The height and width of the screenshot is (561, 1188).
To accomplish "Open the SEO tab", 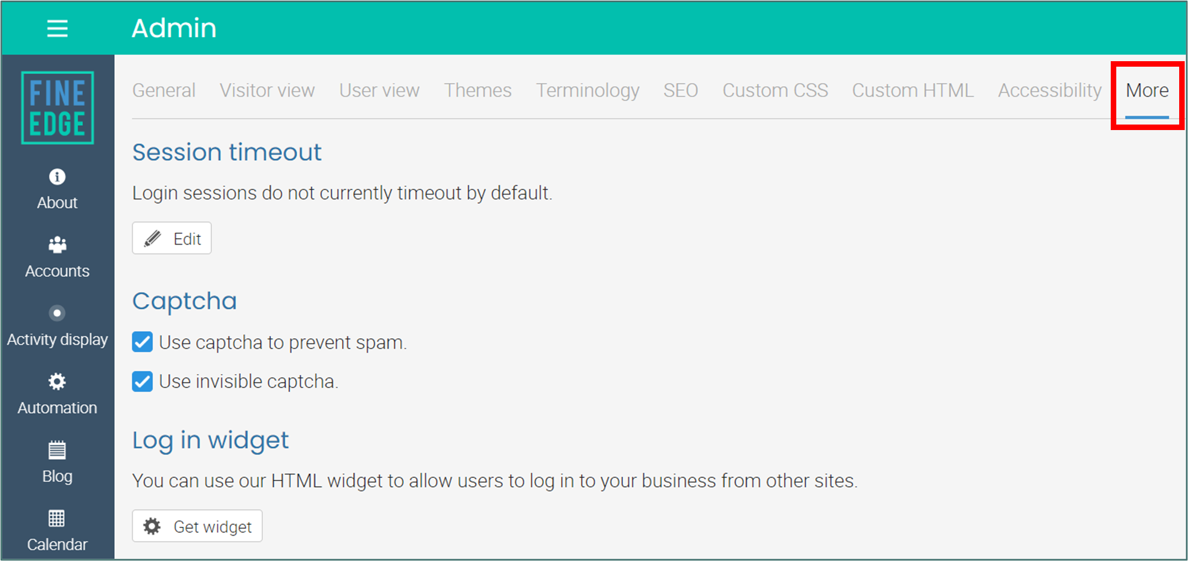I will coord(680,90).
